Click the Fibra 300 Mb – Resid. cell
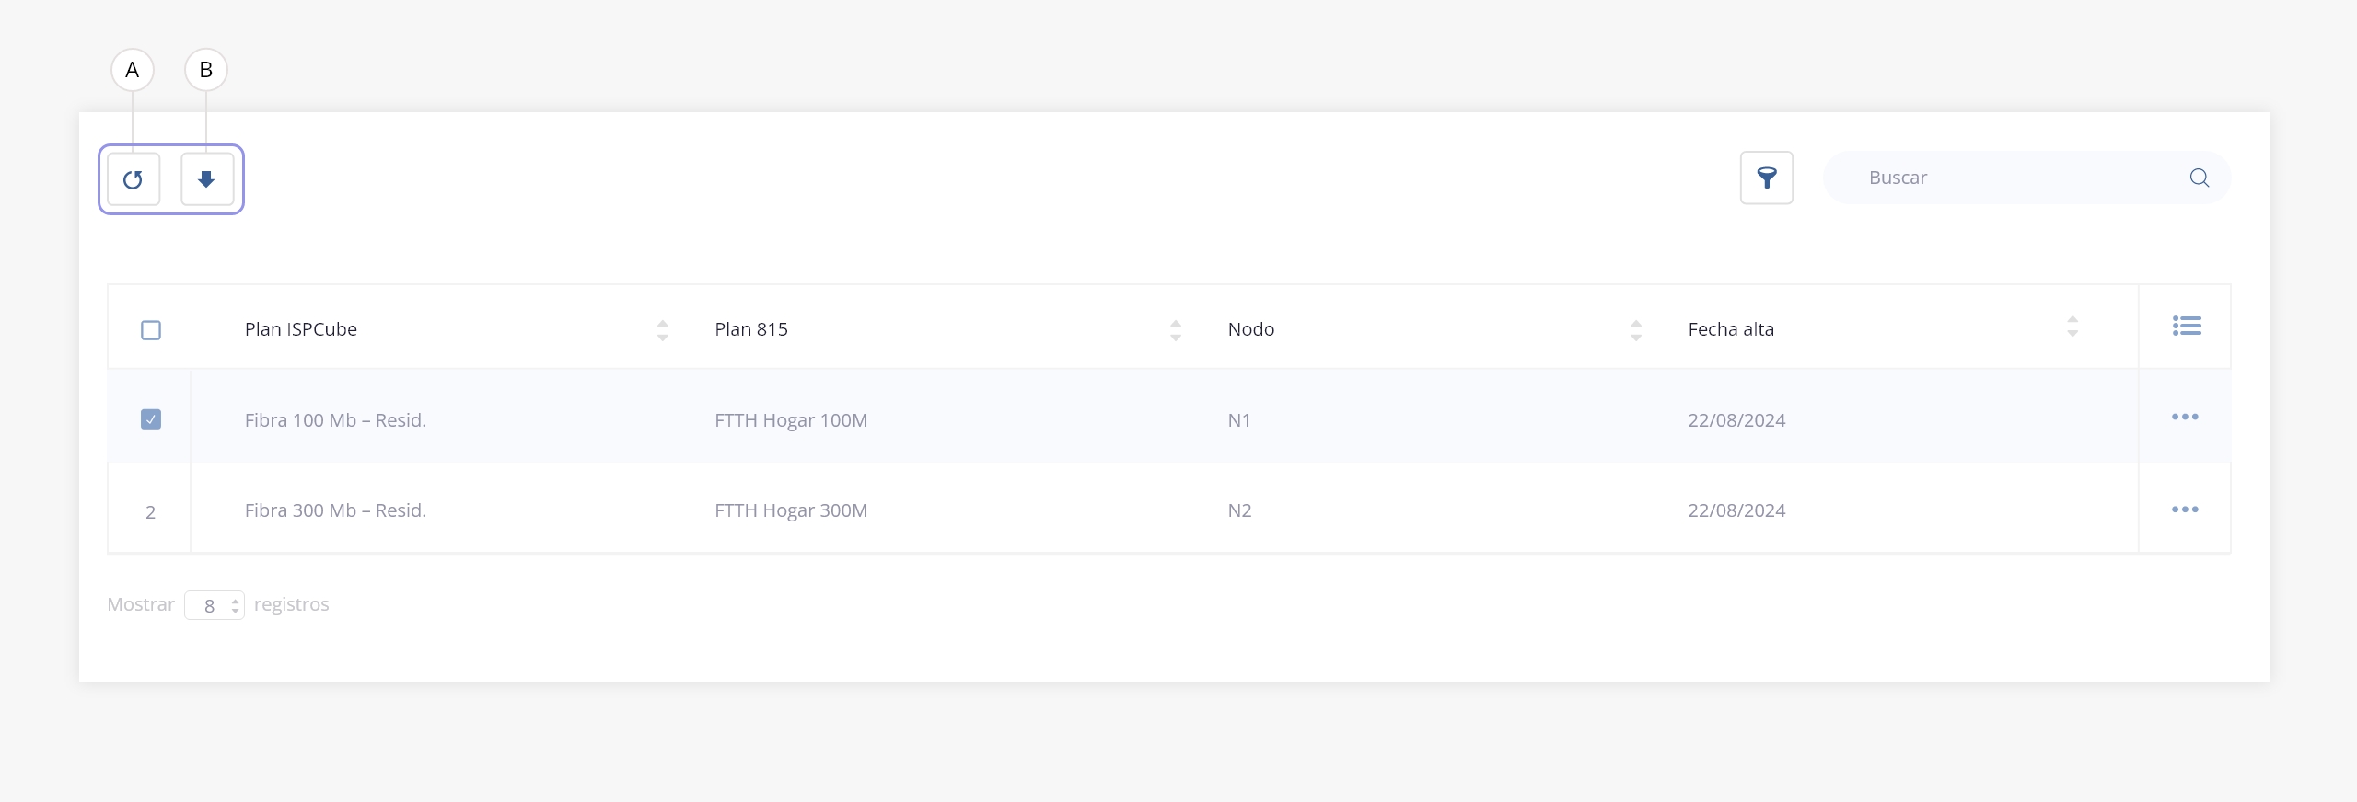Viewport: 2357px width, 802px height. pos(335,510)
